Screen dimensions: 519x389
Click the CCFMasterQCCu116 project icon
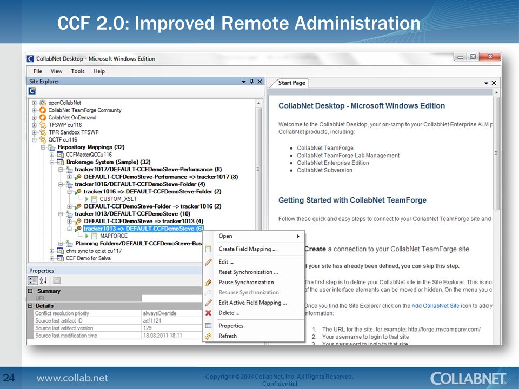pyautogui.click(x=61, y=155)
